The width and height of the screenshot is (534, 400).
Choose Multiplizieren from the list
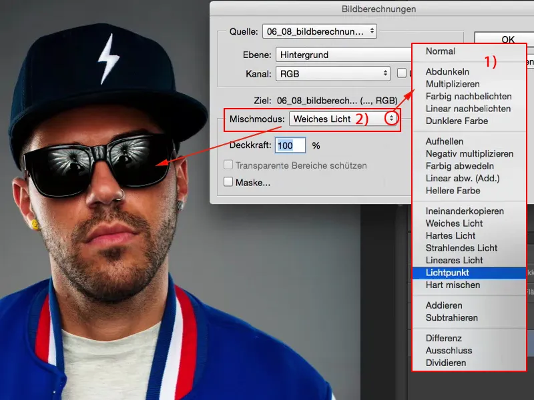click(x=453, y=84)
